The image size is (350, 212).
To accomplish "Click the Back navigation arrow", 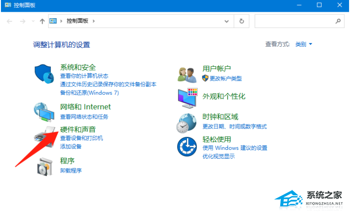I will [9, 21].
